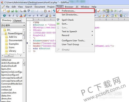The image size is (129, 102).
Task: Click the red X Delete icon
Action: tap(49, 11)
